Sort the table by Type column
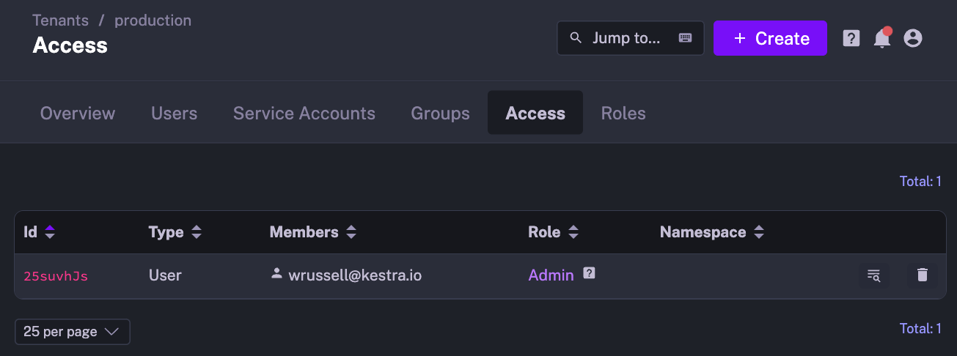 196,232
